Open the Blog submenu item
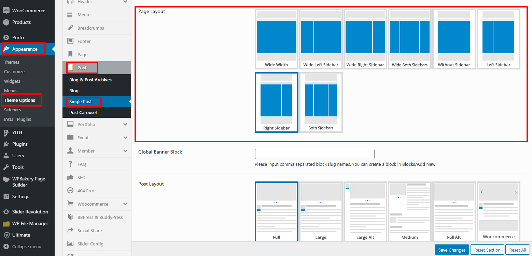This screenshot has height=256, width=532. point(74,91)
